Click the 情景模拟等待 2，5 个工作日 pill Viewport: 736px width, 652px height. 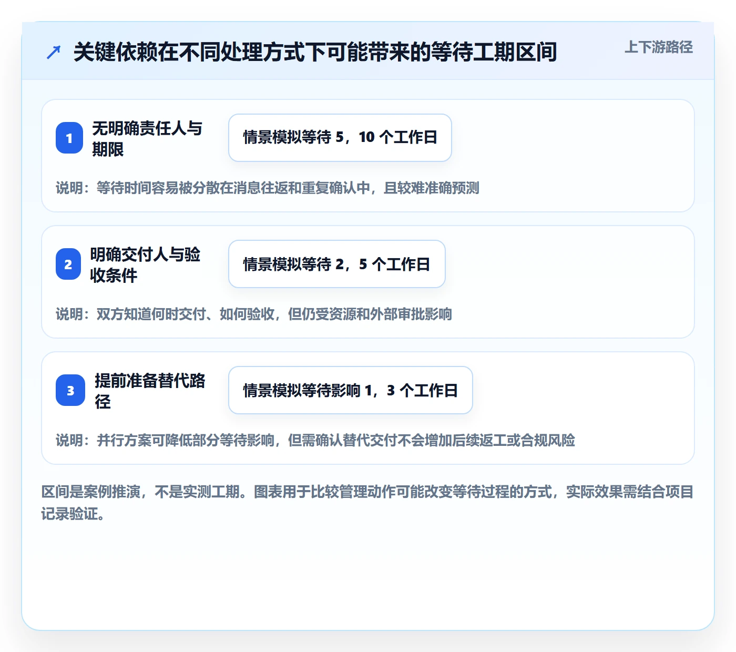337,264
